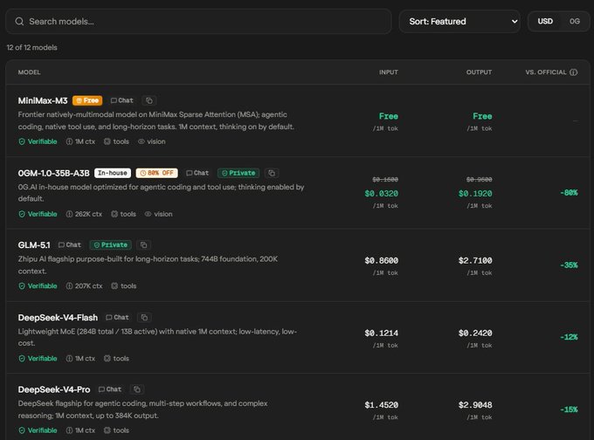
Task: Switch pricing currency to USD
Action: coord(545,21)
